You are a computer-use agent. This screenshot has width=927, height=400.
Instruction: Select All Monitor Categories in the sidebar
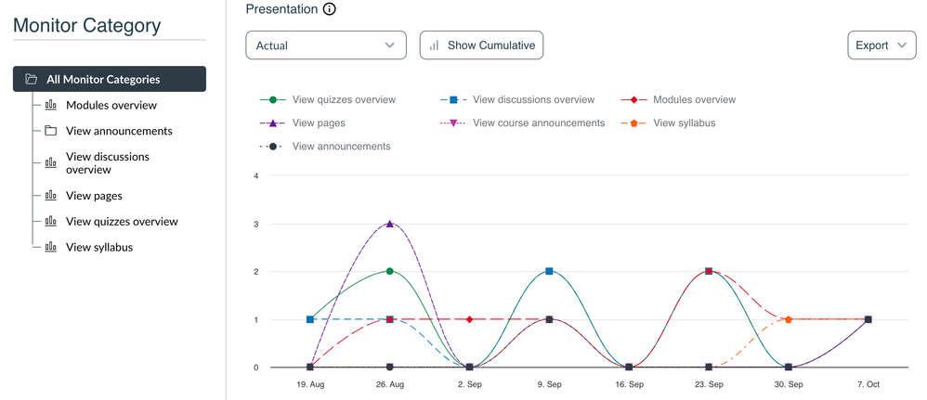[103, 80]
